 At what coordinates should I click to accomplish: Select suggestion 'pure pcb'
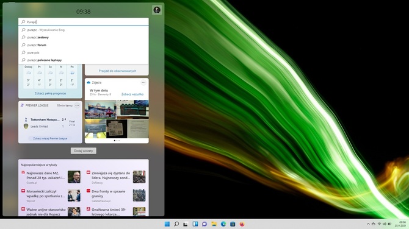[x=84, y=52]
